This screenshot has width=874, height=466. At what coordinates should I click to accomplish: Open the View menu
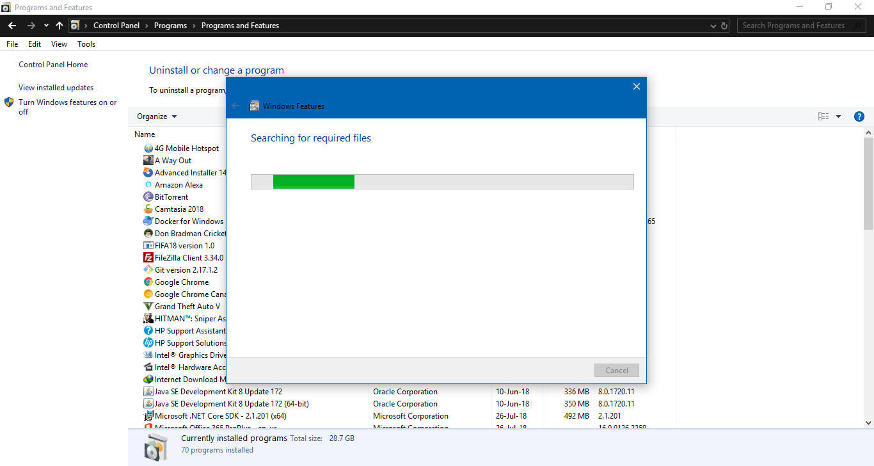[x=60, y=44]
